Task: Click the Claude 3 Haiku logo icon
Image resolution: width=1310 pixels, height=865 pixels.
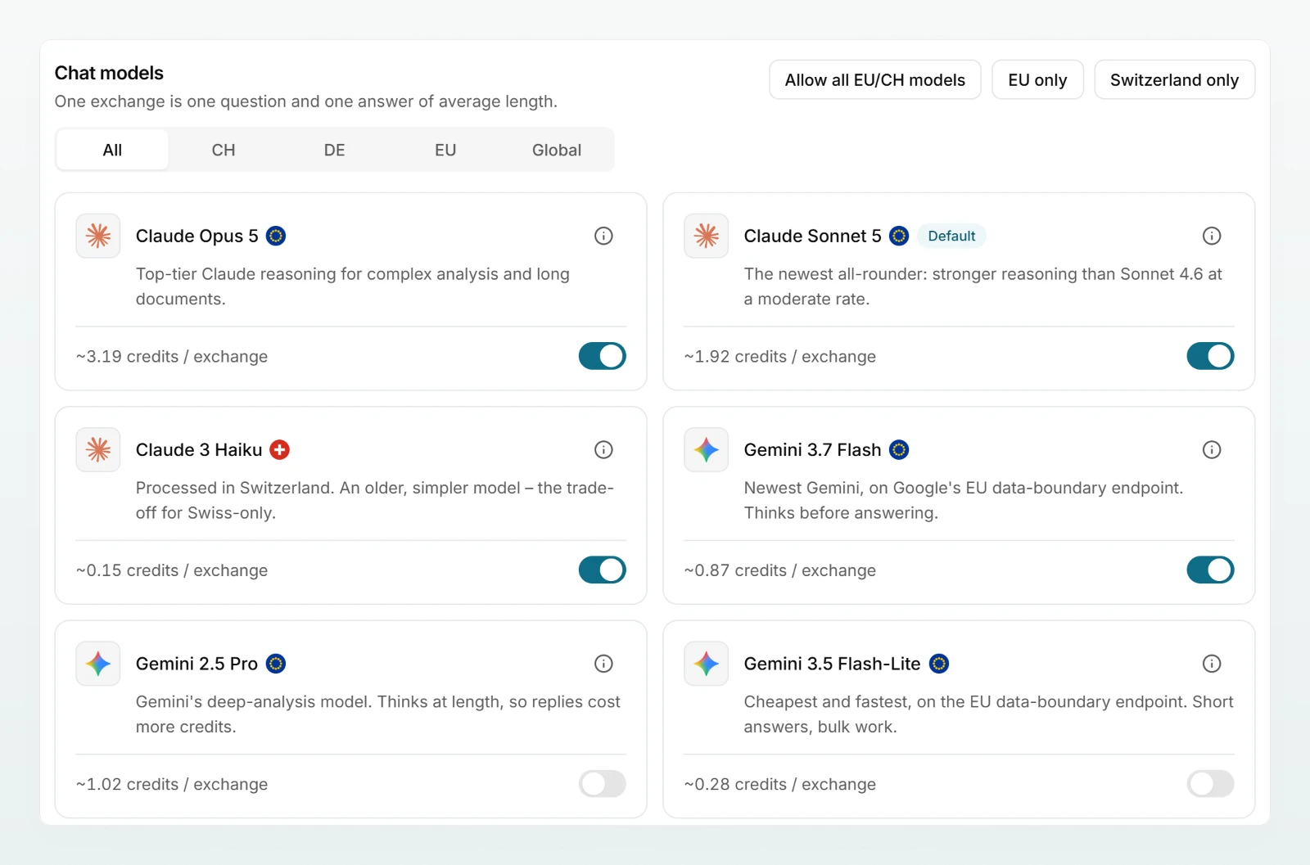Action: pyautogui.click(x=98, y=449)
